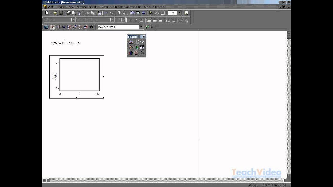Insert polar plot from График palette

coord(131,48)
